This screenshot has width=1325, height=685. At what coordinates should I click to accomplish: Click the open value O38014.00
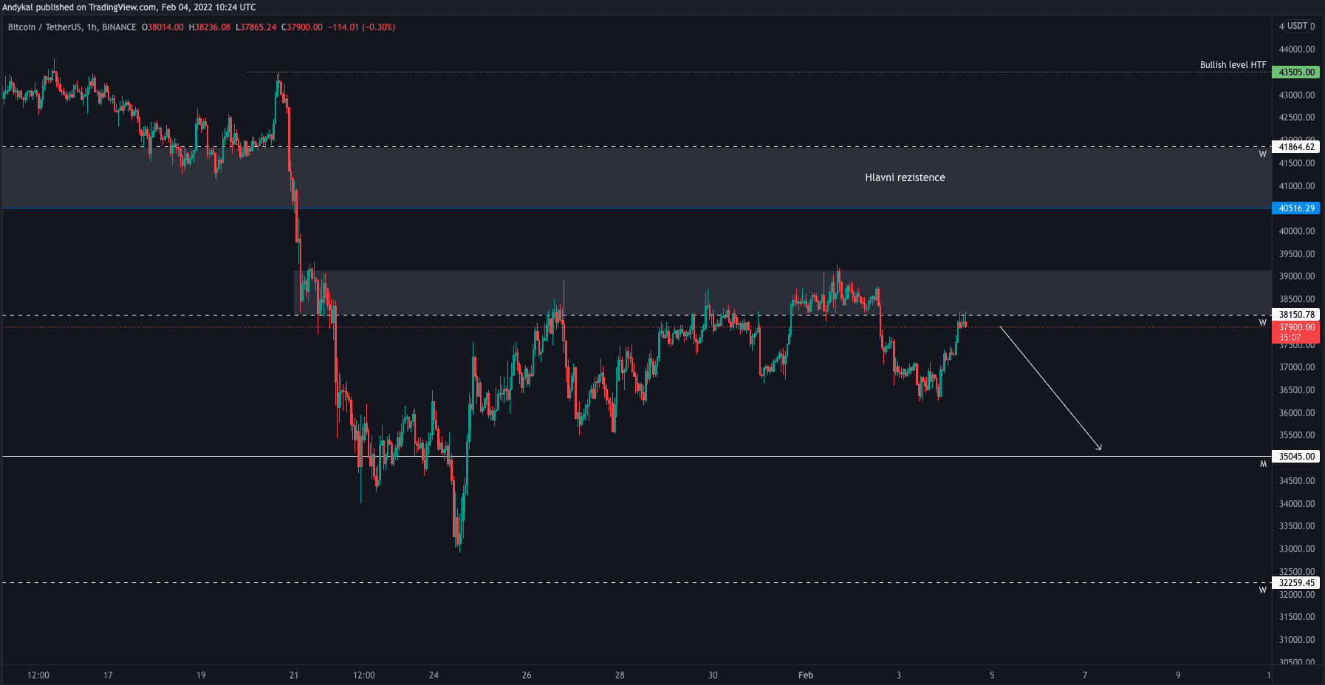click(x=162, y=27)
